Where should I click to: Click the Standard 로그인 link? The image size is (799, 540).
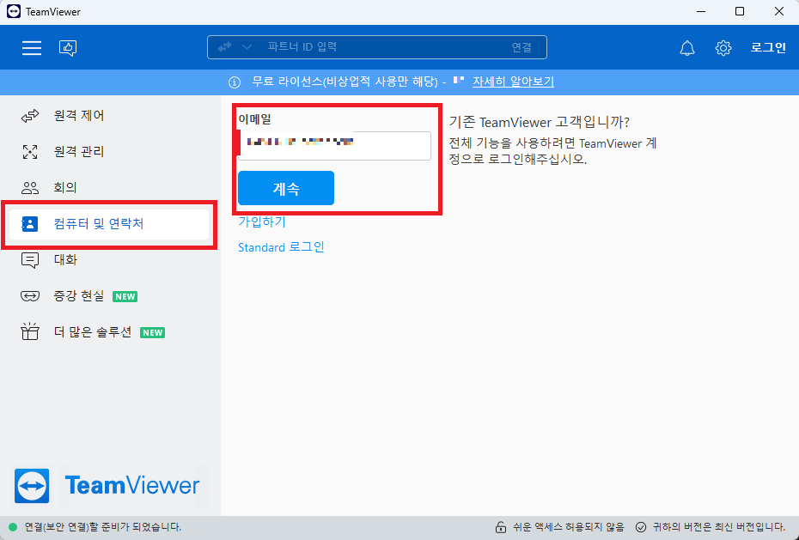coord(281,247)
